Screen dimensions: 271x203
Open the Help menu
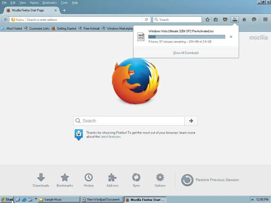[75, 3]
